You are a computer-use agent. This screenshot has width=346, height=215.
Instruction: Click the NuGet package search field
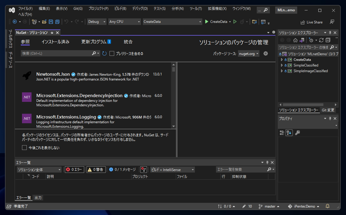pyautogui.click(x=56, y=53)
